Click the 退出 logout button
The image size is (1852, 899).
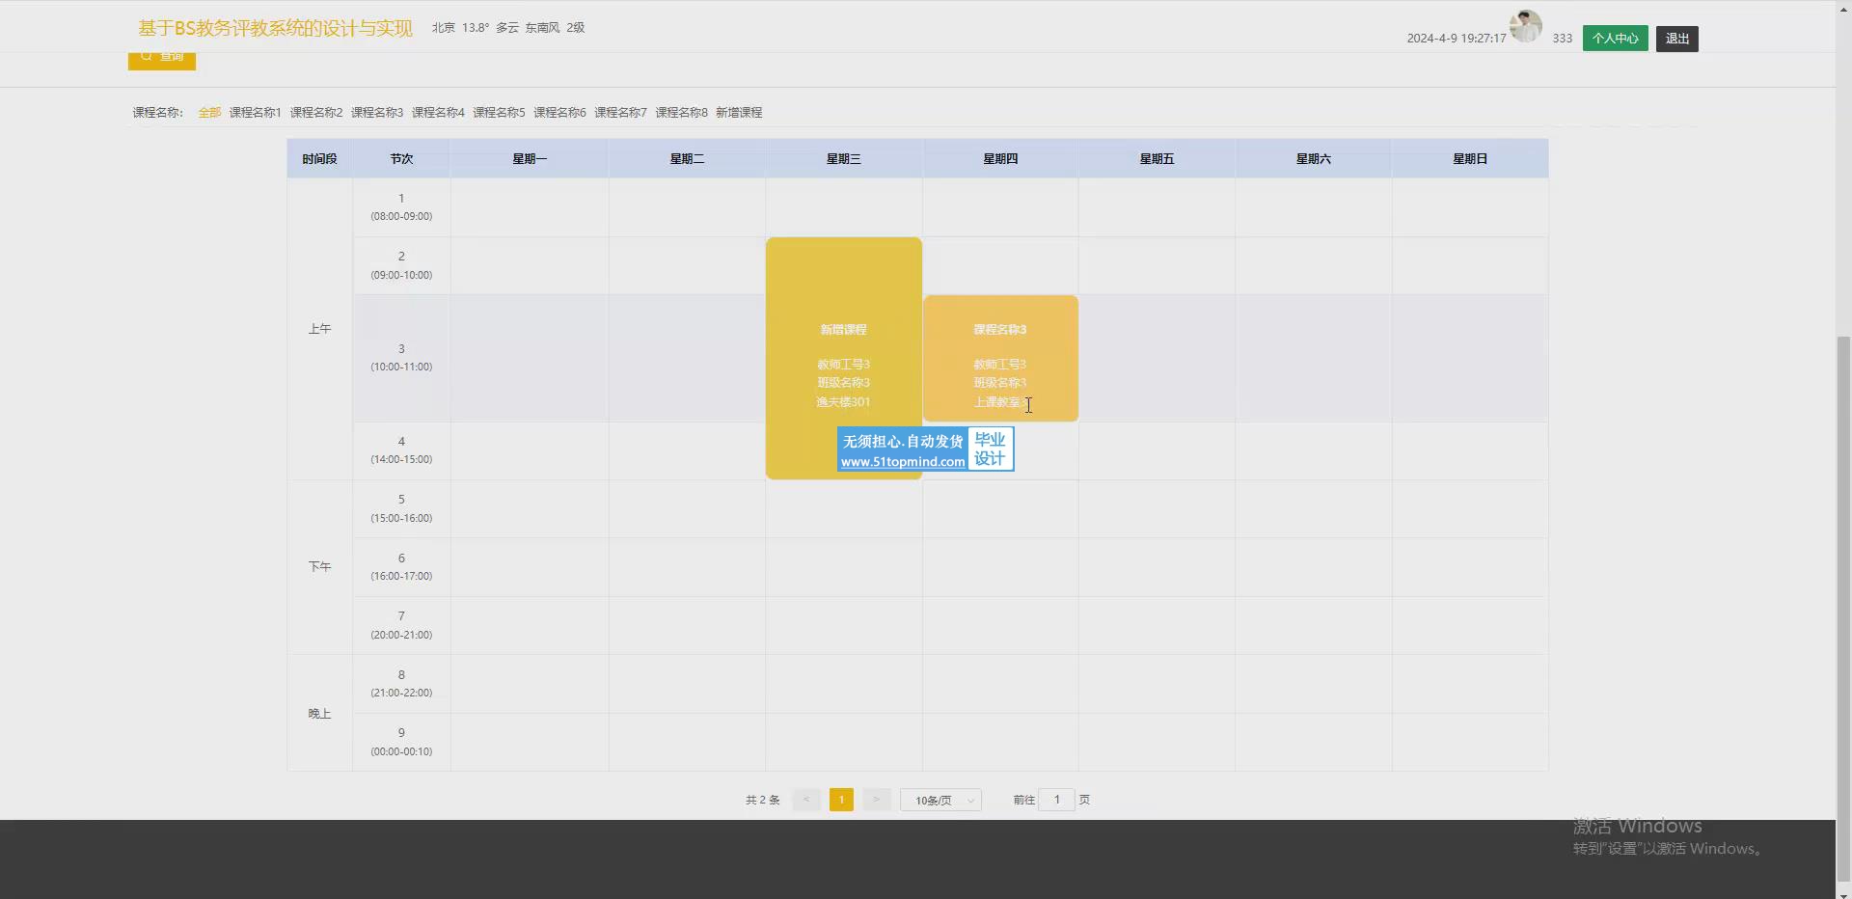tap(1676, 39)
